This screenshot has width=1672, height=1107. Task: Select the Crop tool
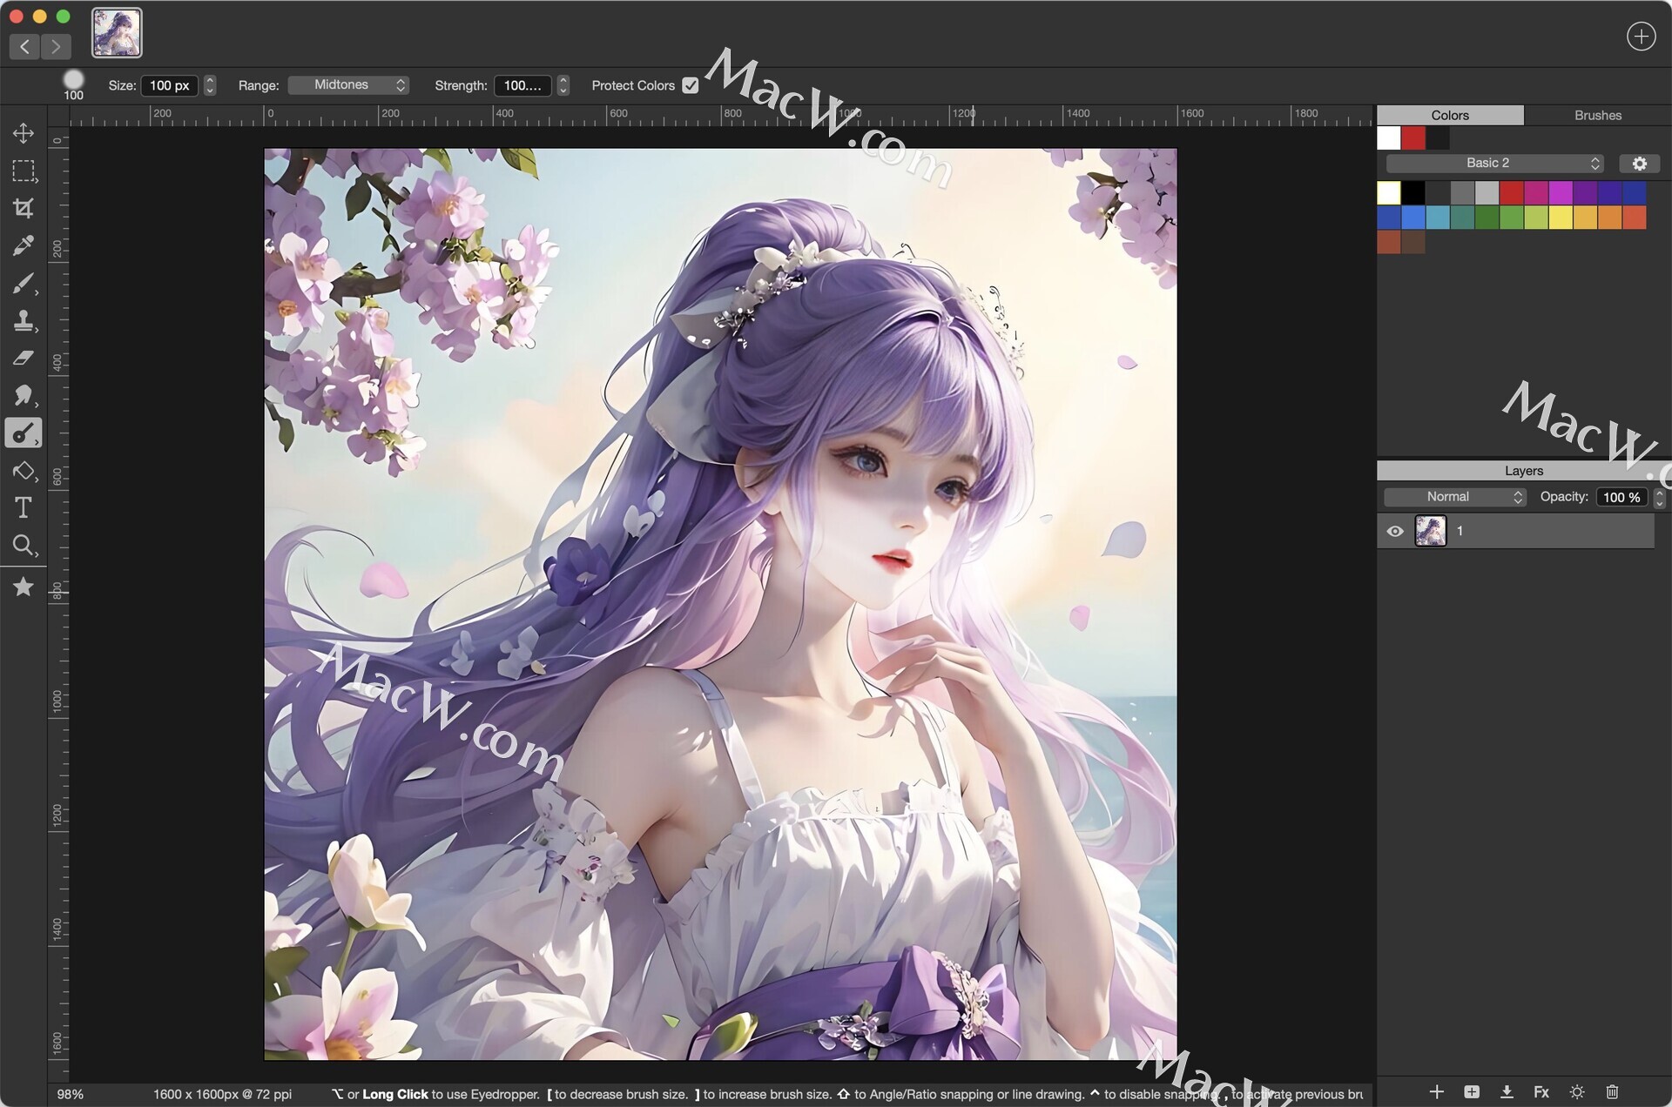click(24, 208)
